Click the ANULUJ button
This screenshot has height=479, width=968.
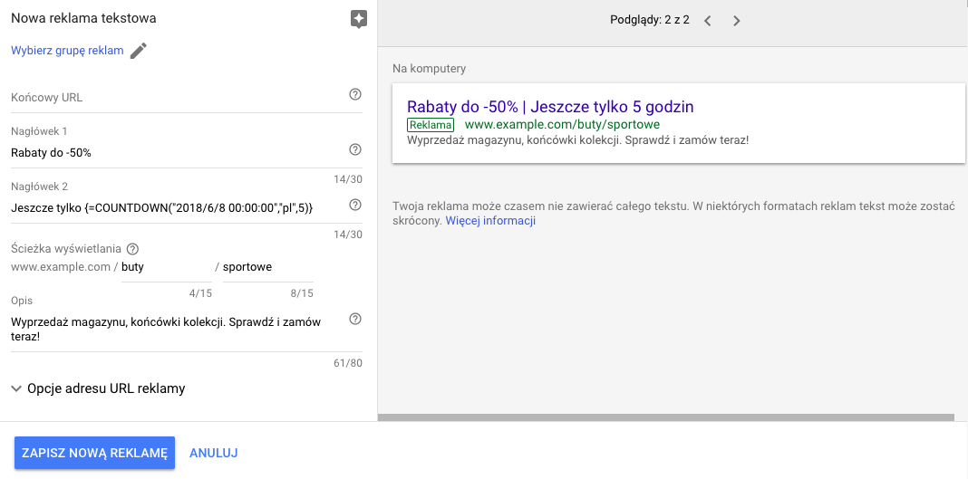click(214, 453)
